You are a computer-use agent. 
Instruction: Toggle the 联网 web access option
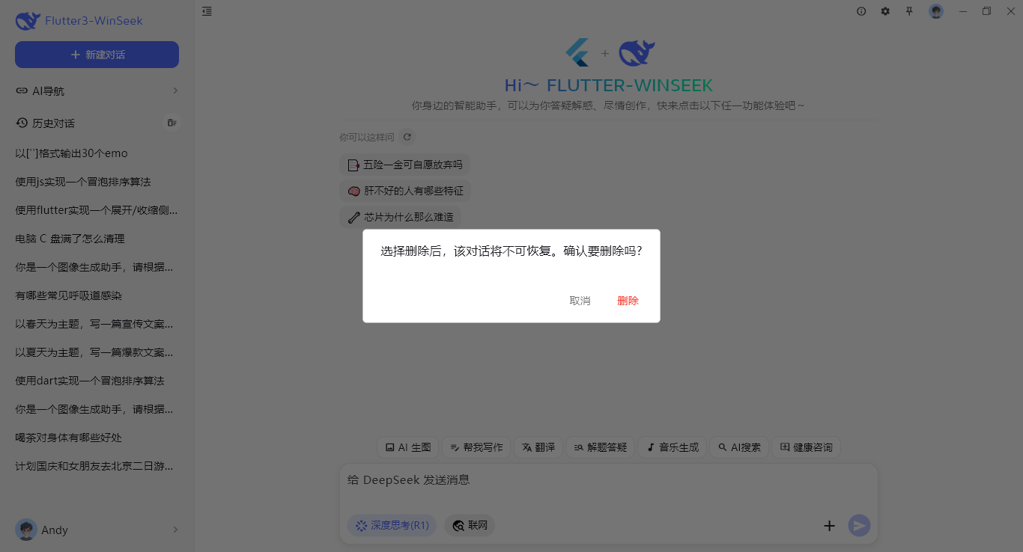click(470, 525)
